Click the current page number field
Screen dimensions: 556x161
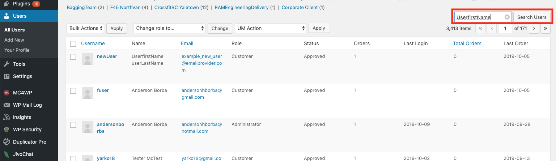505,28
